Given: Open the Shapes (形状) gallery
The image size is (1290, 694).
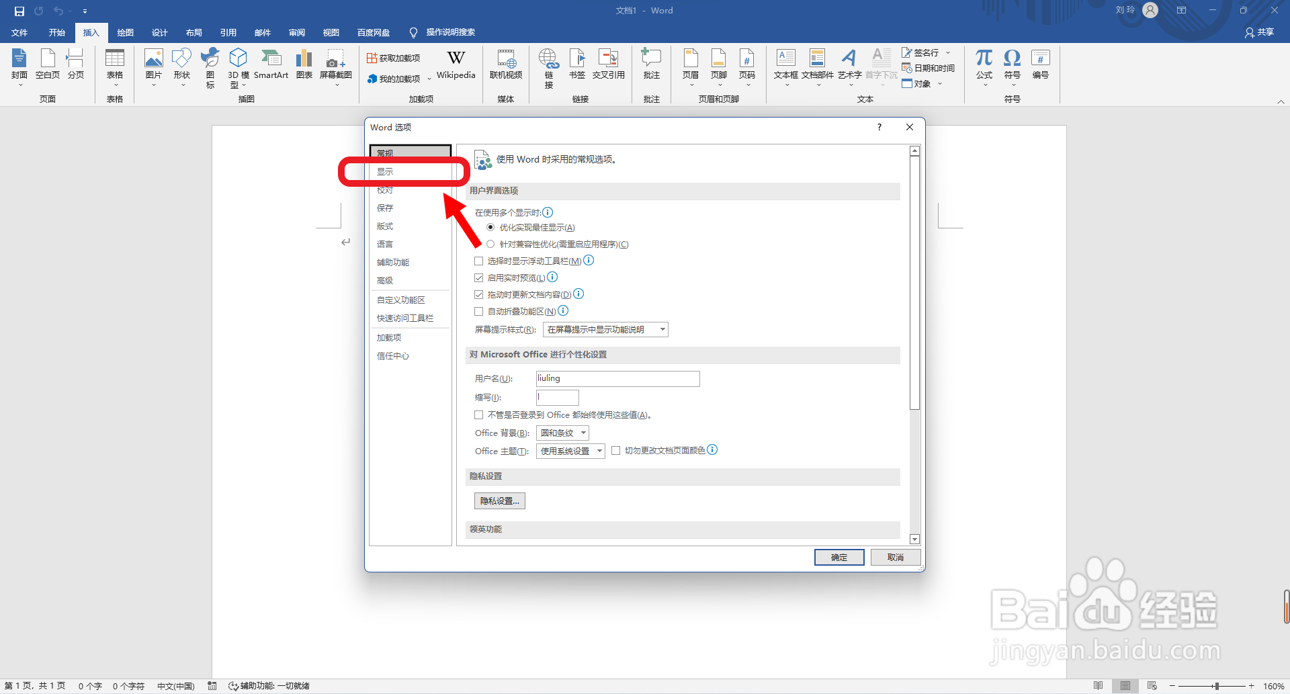Looking at the screenshot, I should point(182,66).
